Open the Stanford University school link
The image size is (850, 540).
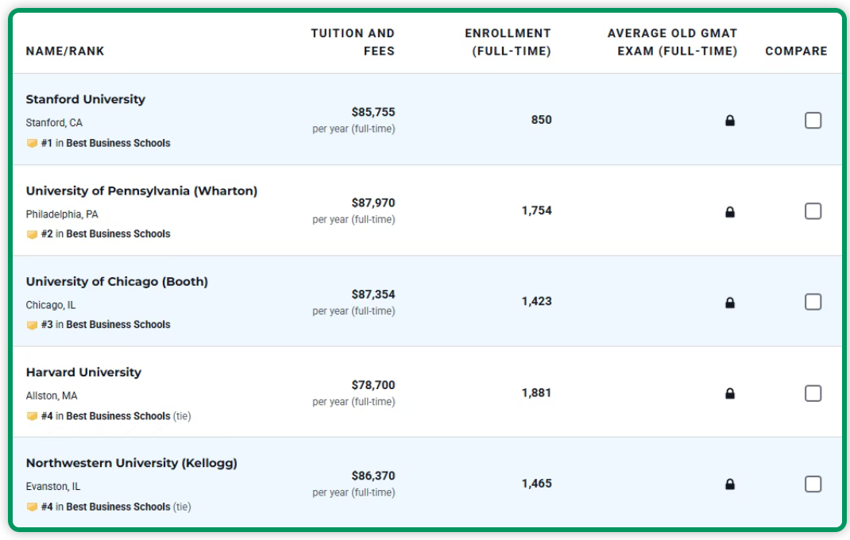click(86, 99)
